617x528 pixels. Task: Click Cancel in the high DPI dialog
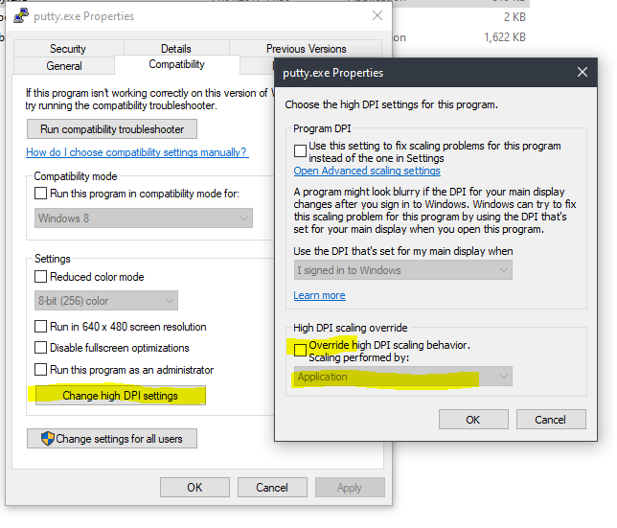click(x=551, y=420)
